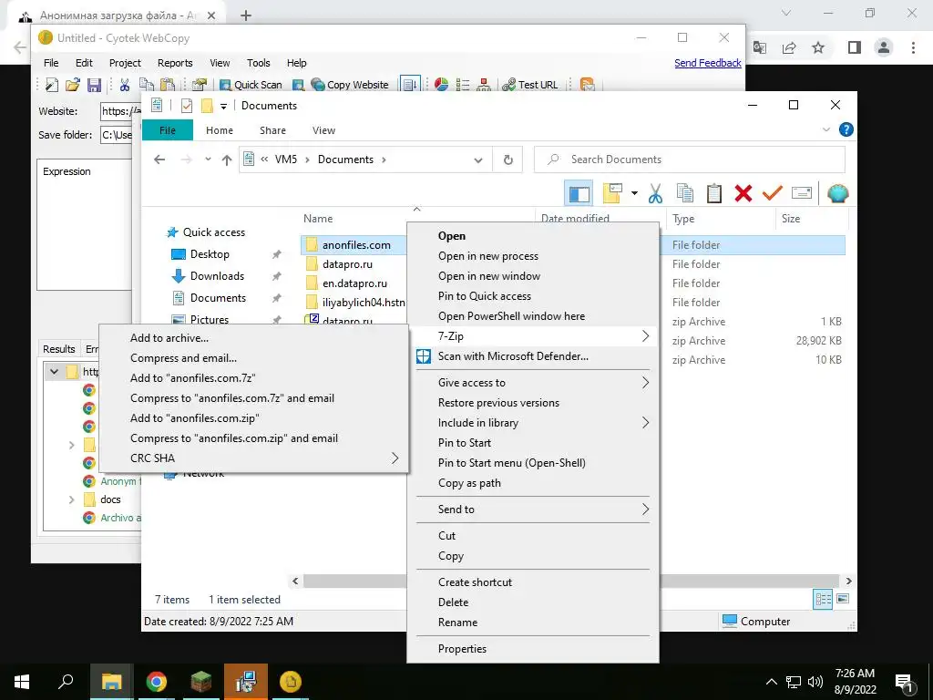Viewport: 933px width, 700px height.
Task: Click the Size column header
Action: (x=812, y=219)
